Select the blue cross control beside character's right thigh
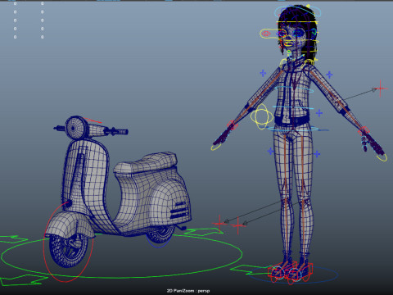The width and height of the screenshot is (393, 295). point(317,154)
